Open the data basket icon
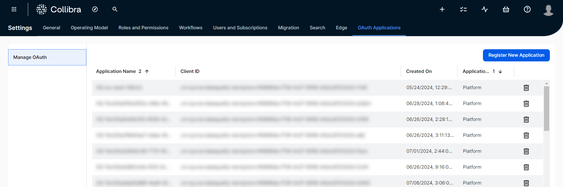The height and width of the screenshot is (187, 563). point(506,9)
